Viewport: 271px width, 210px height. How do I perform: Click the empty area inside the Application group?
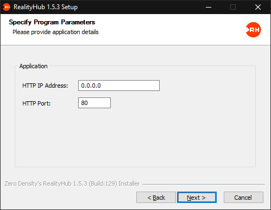coord(135,137)
